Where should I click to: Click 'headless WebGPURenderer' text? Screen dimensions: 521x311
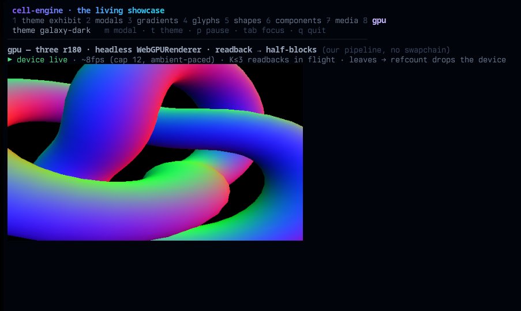pyautogui.click(x=148, y=50)
